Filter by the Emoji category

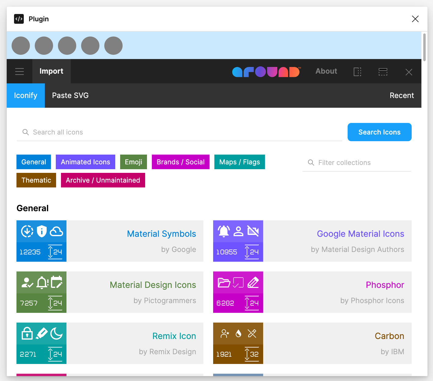134,162
